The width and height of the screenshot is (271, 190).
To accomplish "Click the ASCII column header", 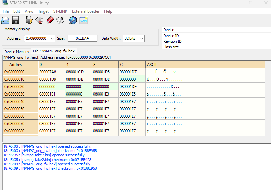I will 205,65.
